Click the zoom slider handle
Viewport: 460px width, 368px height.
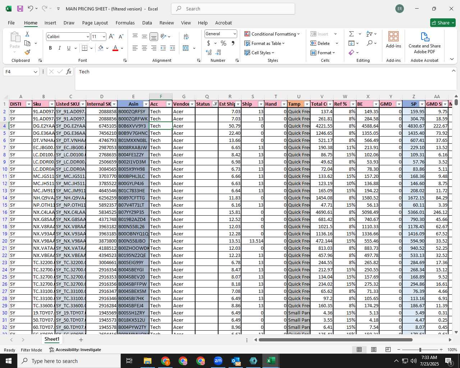(x=420, y=350)
